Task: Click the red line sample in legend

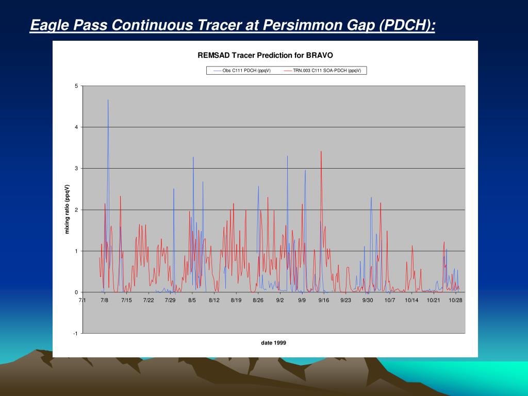Action: click(x=288, y=71)
